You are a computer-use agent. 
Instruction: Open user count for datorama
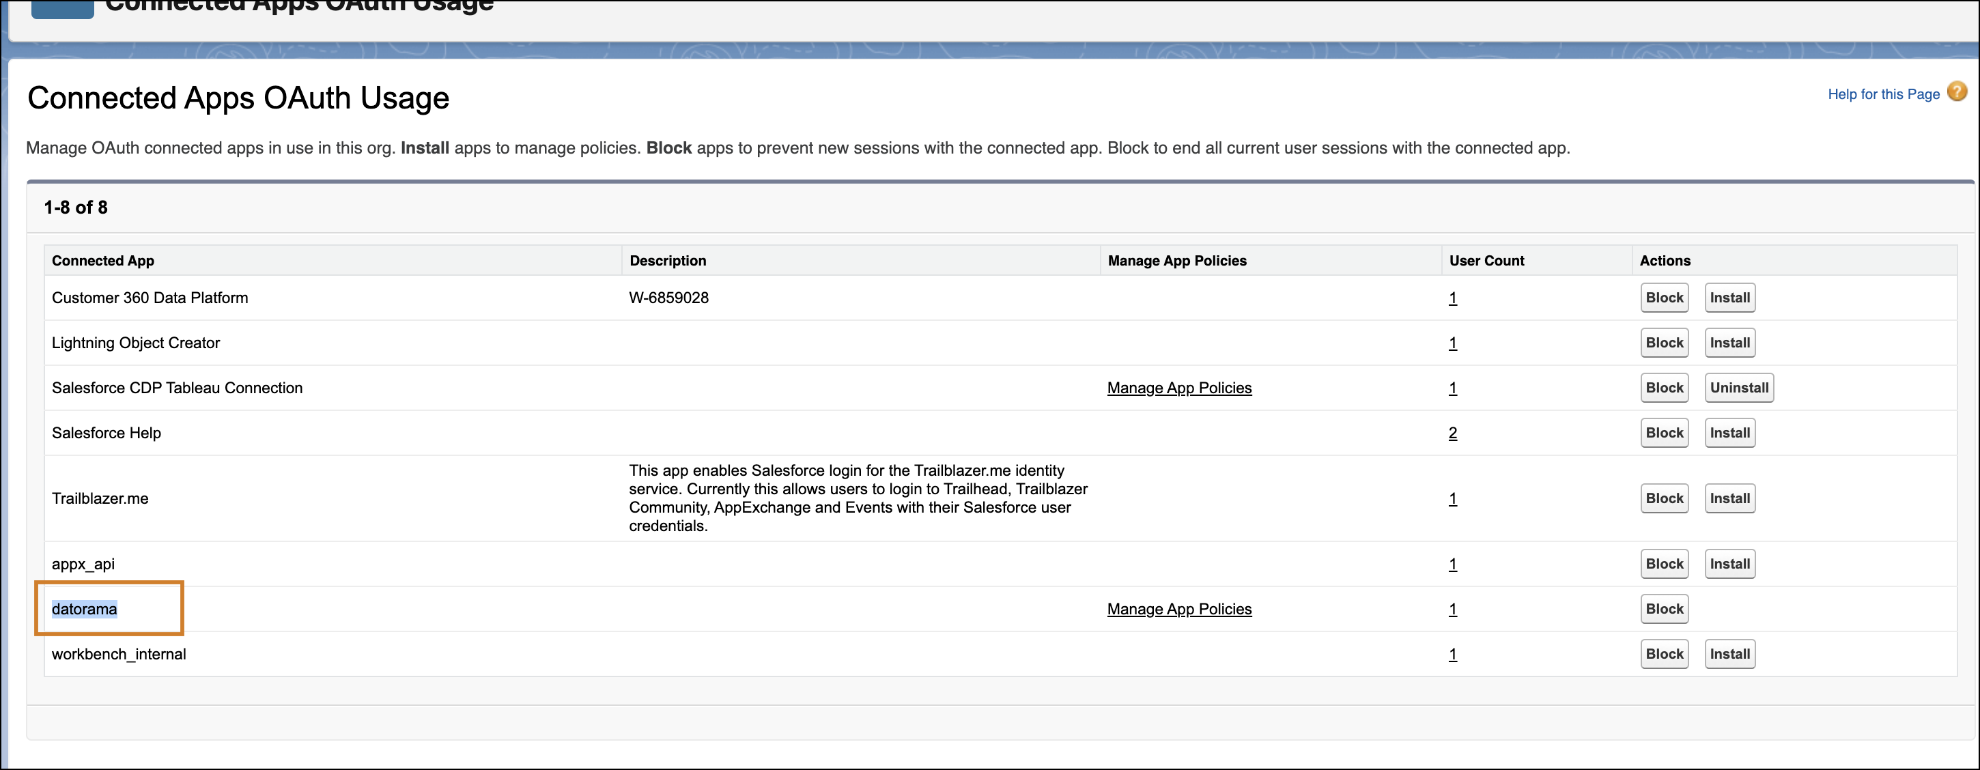point(1452,610)
